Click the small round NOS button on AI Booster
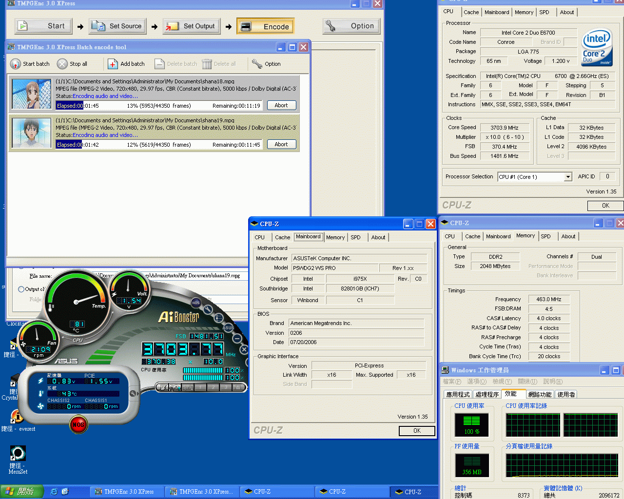The height and width of the screenshot is (499, 624). 195,303
